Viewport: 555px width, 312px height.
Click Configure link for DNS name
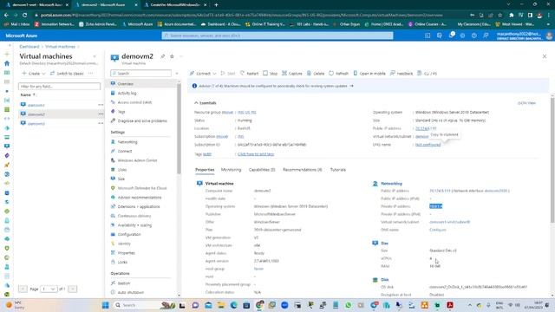(437, 230)
